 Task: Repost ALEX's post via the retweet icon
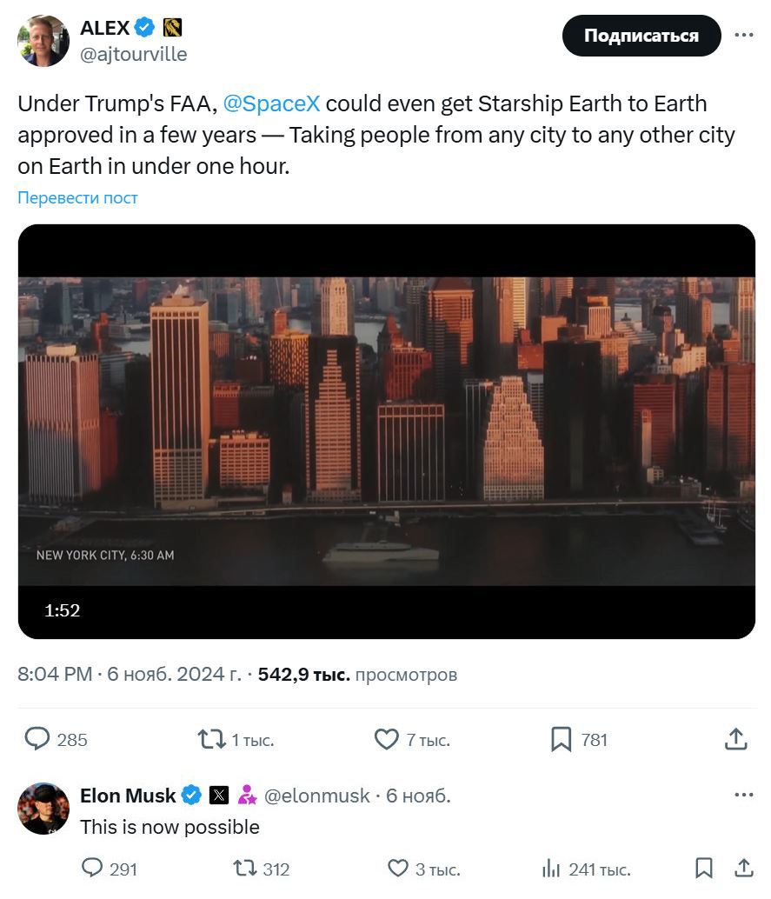tap(211, 739)
